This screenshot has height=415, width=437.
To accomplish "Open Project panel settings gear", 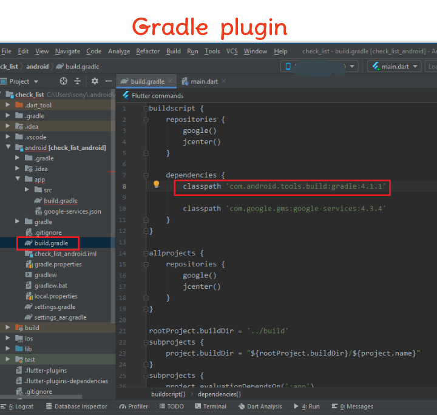I will tap(95, 81).
